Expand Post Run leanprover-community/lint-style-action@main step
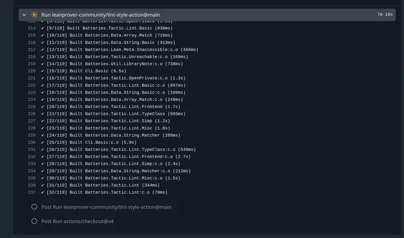Screen dimensions: 404x238 [106, 207]
